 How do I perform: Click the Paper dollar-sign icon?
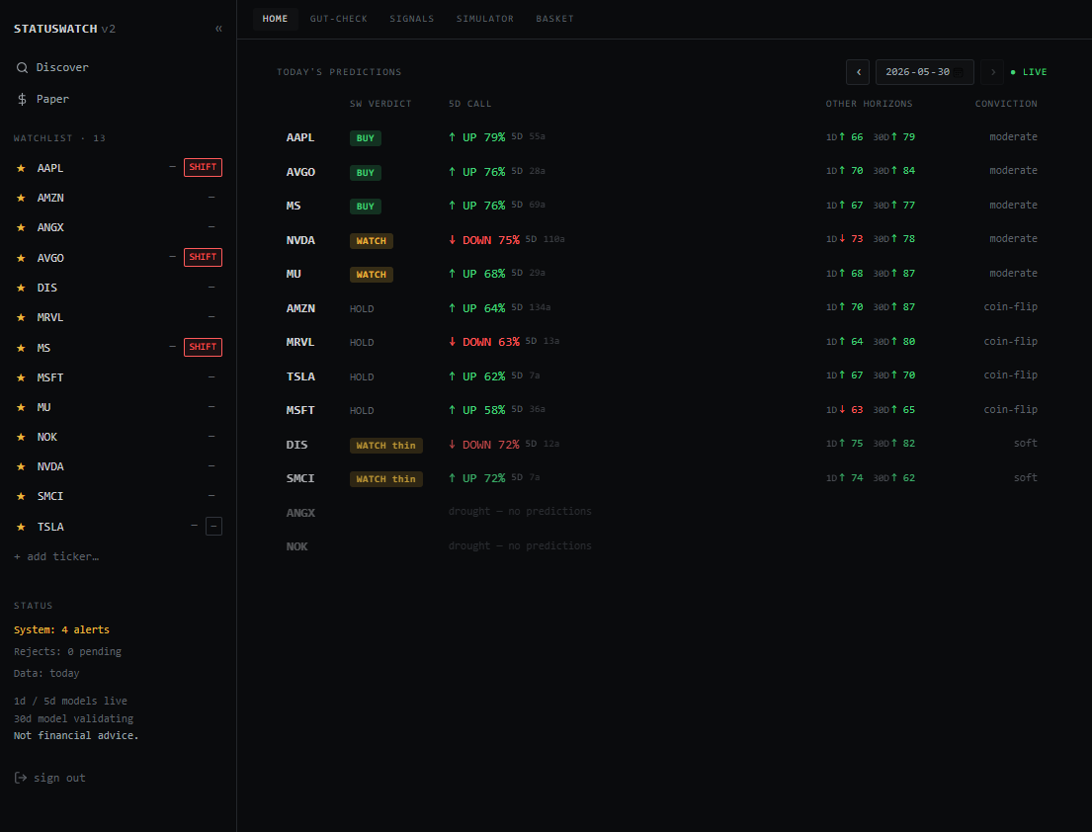pos(23,99)
